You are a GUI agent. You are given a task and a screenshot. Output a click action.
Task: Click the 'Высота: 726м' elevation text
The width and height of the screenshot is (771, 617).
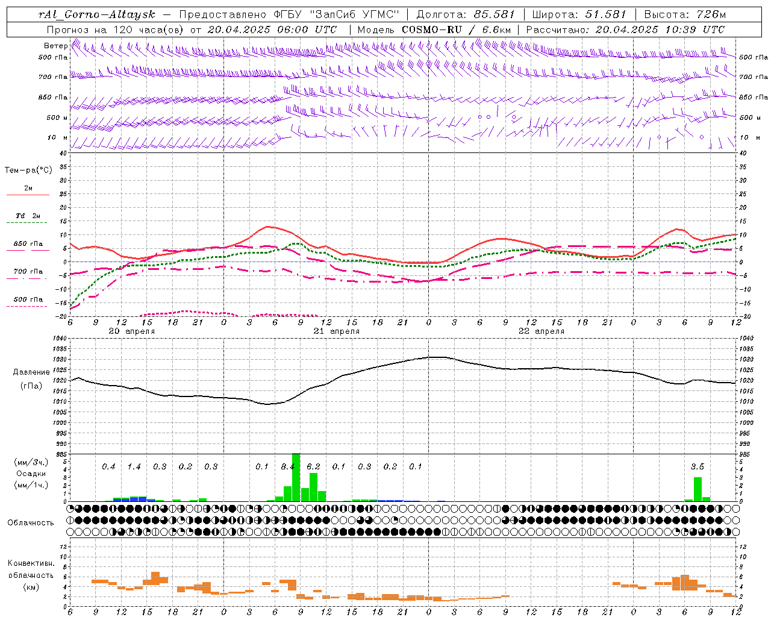(x=685, y=14)
